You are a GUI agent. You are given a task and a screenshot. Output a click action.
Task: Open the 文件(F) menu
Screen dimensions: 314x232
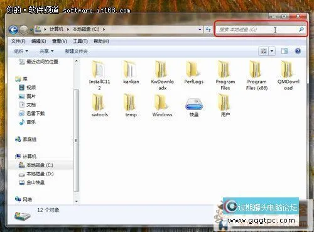(18, 41)
